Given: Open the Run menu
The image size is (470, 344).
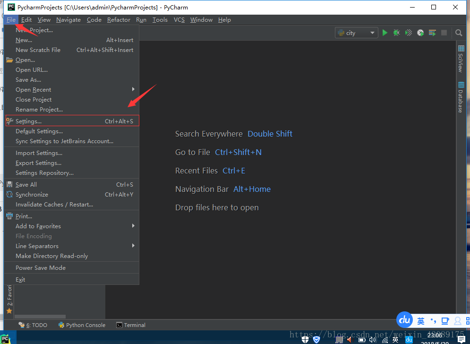Looking at the screenshot, I should tap(141, 20).
